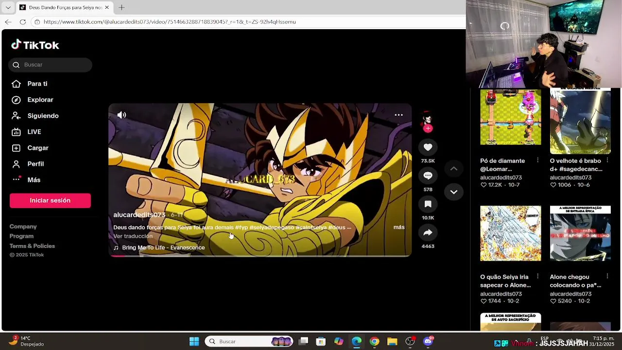Open comments with the speech bubble icon

(x=428, y=175)
